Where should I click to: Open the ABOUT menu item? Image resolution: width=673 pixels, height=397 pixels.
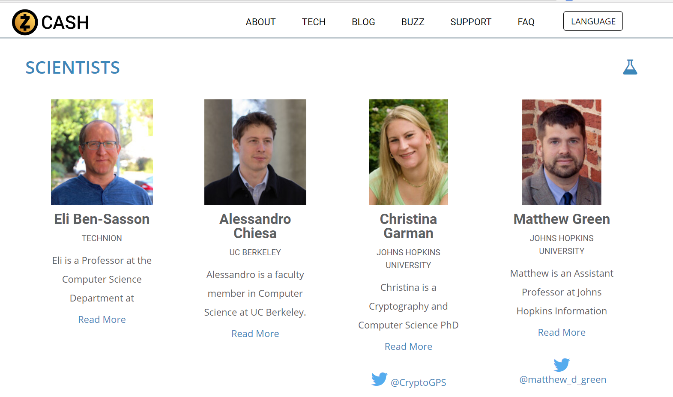pyautogui.click(x=260, y=22)
